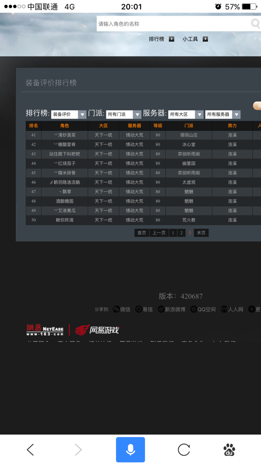Tap the character name search field
261x465 pixels.
click(x=174, y=24)
